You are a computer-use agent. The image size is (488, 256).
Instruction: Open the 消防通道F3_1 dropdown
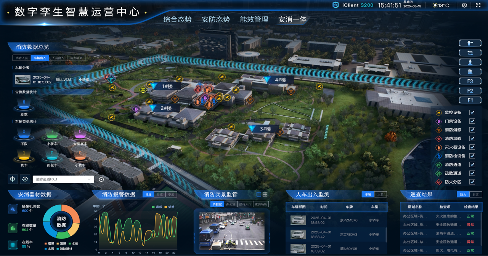(63, 179)
